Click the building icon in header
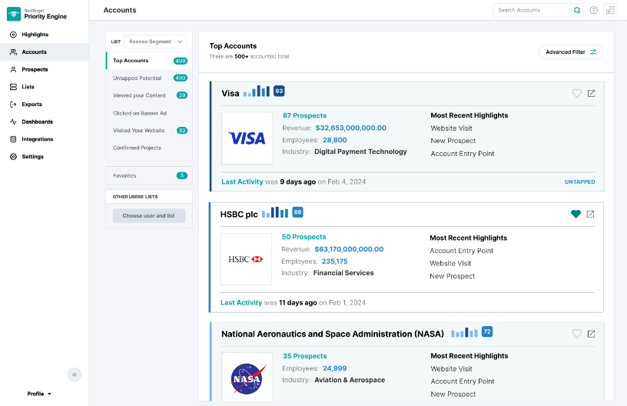 tap(610, 11)
